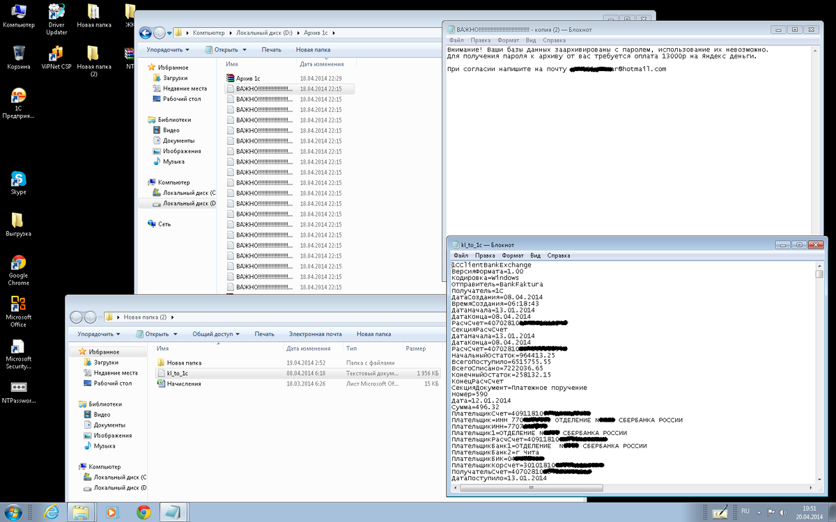Select the kl_to_1c text file row

[x=298, y=373]
